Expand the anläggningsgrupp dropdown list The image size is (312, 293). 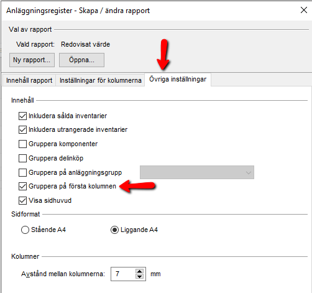[197, 172]
